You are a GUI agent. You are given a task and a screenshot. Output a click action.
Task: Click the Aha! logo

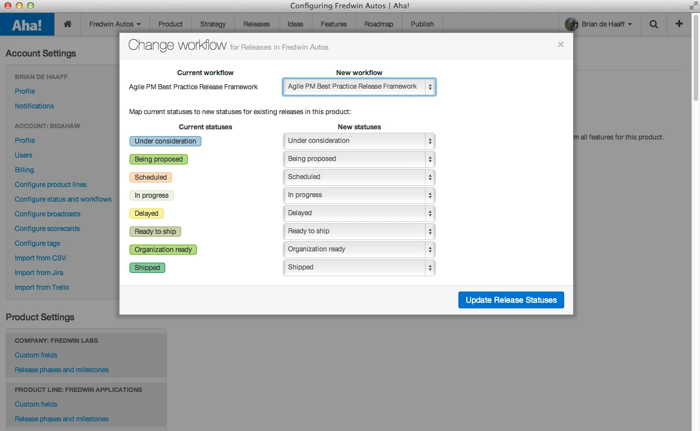[x=27, y=24]
